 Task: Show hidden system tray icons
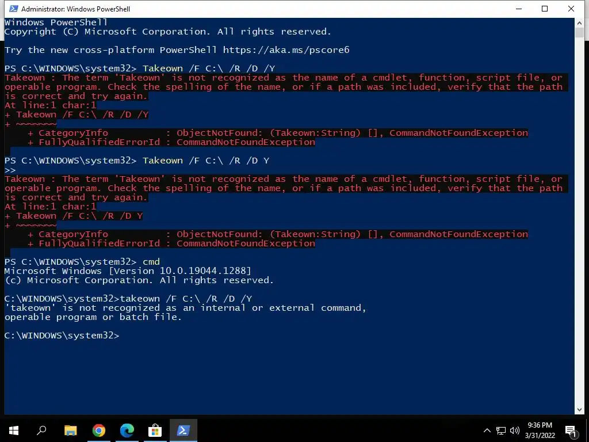[x=487, y=430]
